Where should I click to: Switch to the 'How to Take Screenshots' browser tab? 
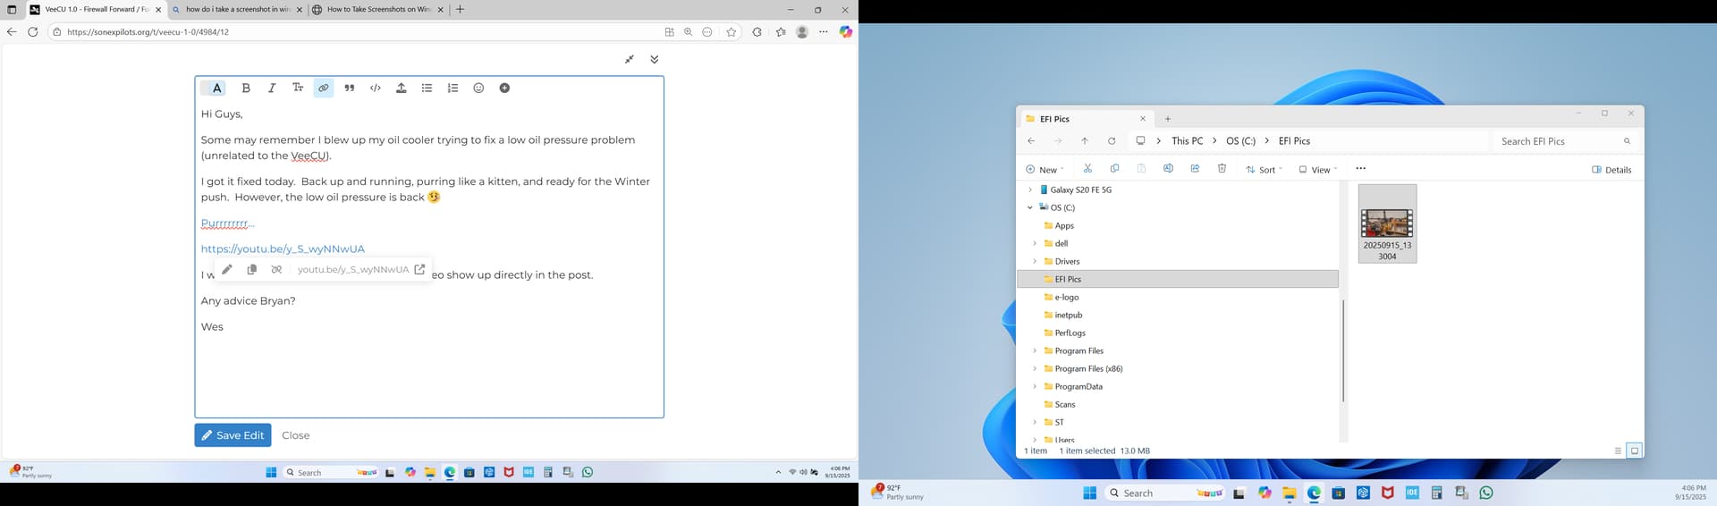point(377,10)
